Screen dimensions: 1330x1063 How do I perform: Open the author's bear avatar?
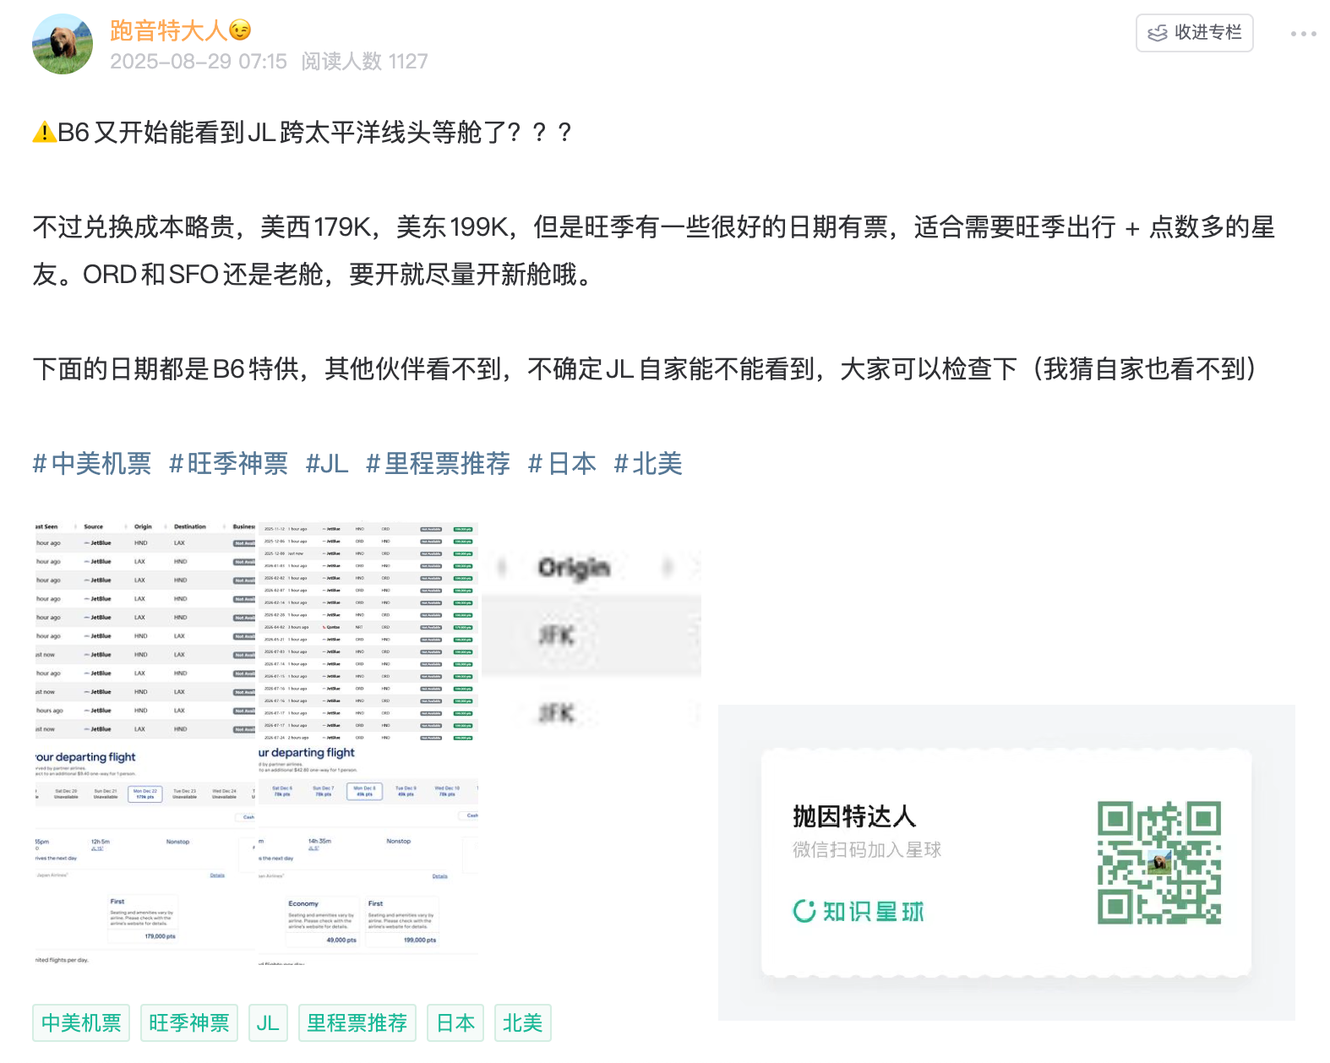click(x=63, y=44)
